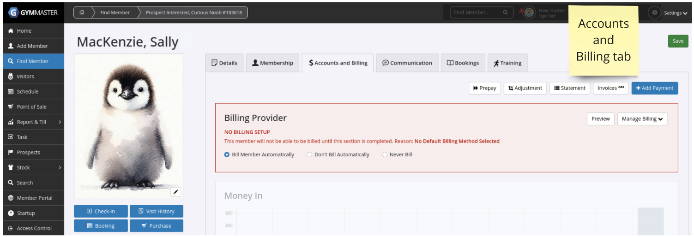This screenshot has width=694, height=237.
Task: Expand the Report & Till submenu
Action: (32, 122)
